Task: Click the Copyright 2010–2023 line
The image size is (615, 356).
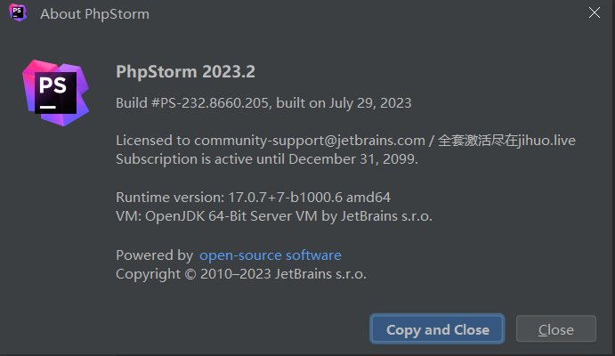Action: pos(240,274)
